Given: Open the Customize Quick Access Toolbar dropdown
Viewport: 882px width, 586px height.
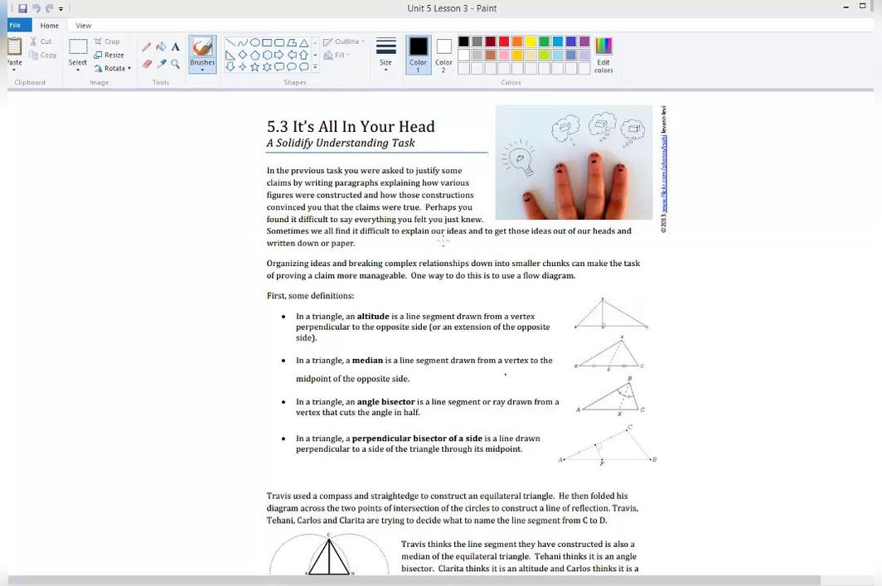Looking at the screenshot, I should (x=61, y=9).
